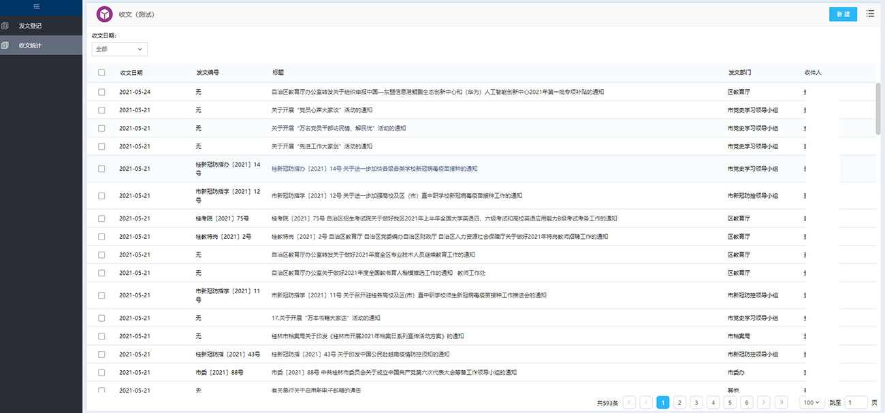The height and width of the screenshot is (413, 885).
Task: Click the 桂新冠防指〔2021〕43号 document number cell
Action: (228, 354)
